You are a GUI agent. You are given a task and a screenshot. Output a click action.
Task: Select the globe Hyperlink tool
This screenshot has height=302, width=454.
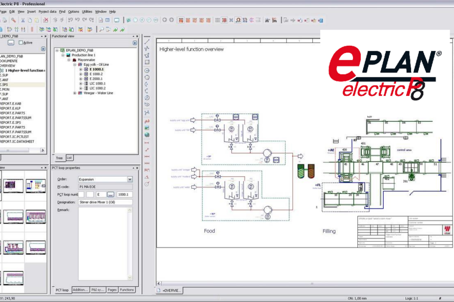pos(147,135)
